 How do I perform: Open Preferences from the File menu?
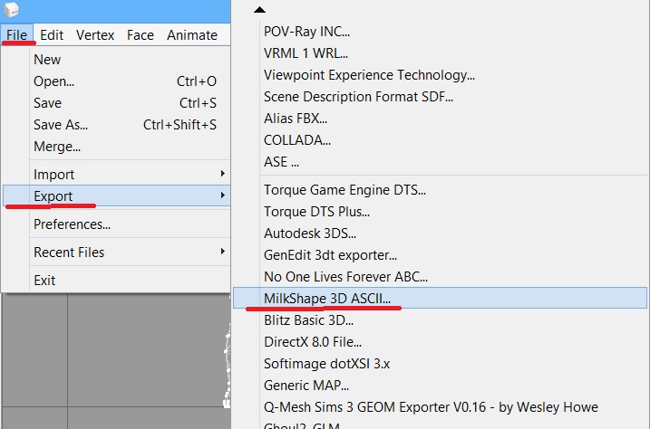pyautogui.click(x=72, y=224)
